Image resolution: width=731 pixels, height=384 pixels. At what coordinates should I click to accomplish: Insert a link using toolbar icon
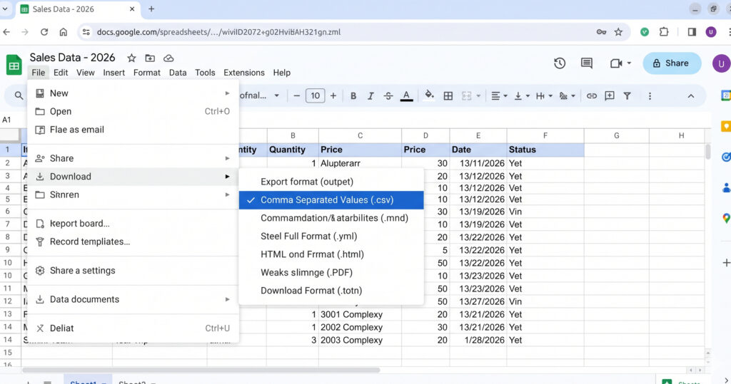point(592,96)
